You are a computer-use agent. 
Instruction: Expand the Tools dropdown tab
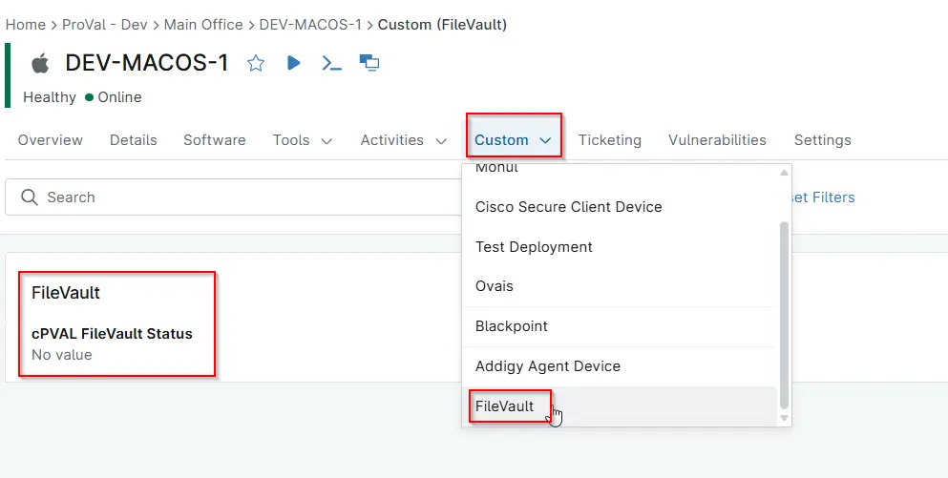(x=302, y=140)
